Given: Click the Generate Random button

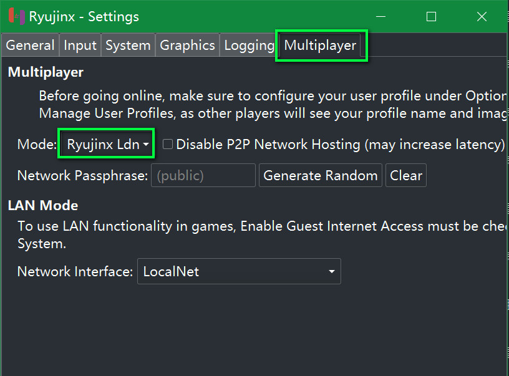Looking at the screenshot, I should click(321, 175).
